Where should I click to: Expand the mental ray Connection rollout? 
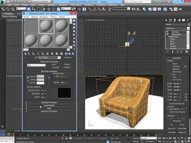(x=49, y=111)
